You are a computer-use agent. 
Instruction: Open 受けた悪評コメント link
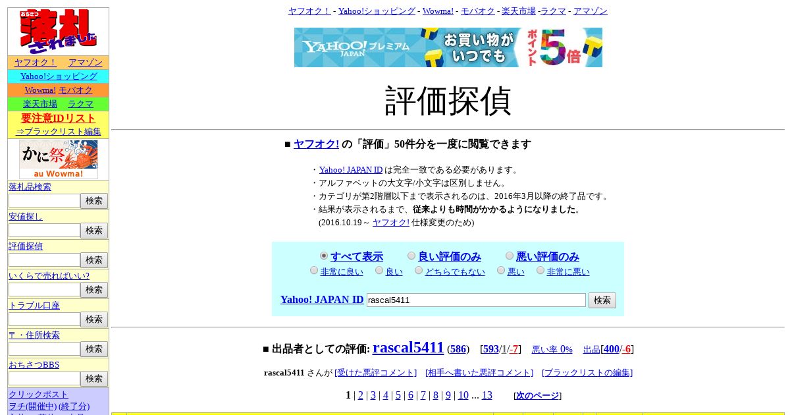click(x=376, y=373)
